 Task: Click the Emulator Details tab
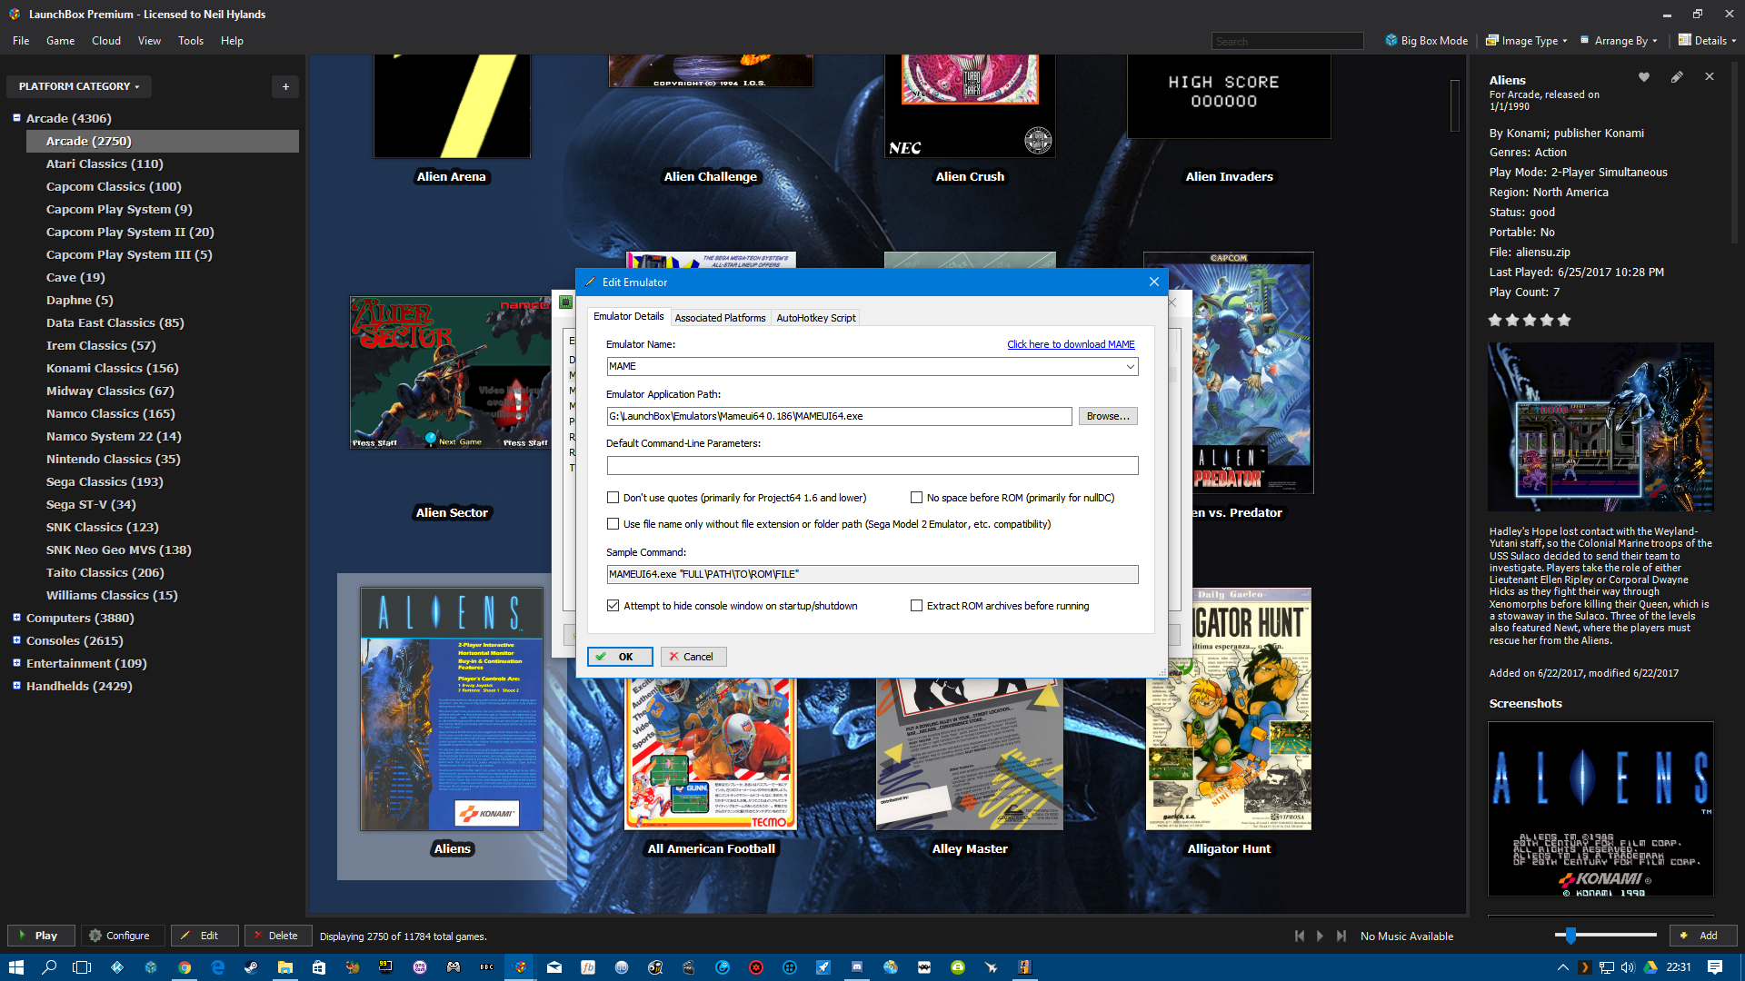628,316
